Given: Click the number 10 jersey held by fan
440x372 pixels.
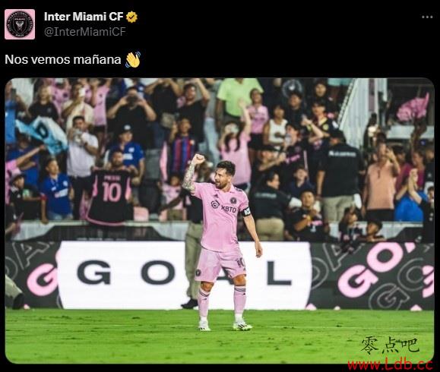Looking at the screenshot, I should (x=111, y=194).
